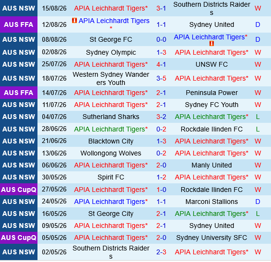
Task: Open Sydney University SFC team link
Action: [211, 238]
